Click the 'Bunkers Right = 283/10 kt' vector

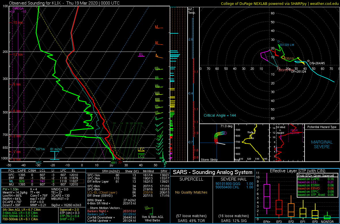[112, 211]
